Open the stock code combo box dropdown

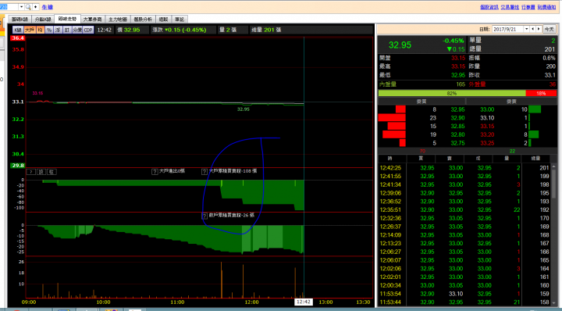(22, 7)
